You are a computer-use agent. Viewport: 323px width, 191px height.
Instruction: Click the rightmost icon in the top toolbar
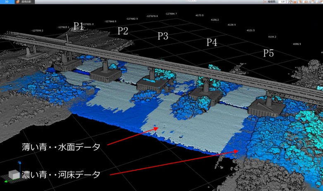tap(321, 2)
